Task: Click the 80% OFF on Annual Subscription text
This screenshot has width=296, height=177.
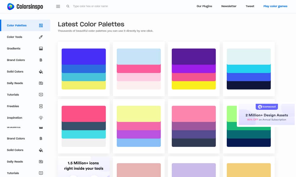Action: [267, 120]
